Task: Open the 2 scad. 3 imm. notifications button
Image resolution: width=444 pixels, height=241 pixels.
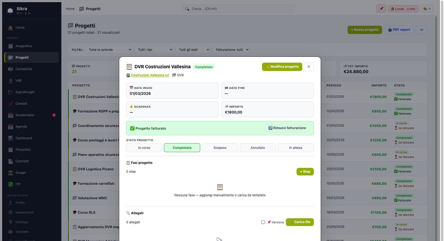Action: pos(403,9)
